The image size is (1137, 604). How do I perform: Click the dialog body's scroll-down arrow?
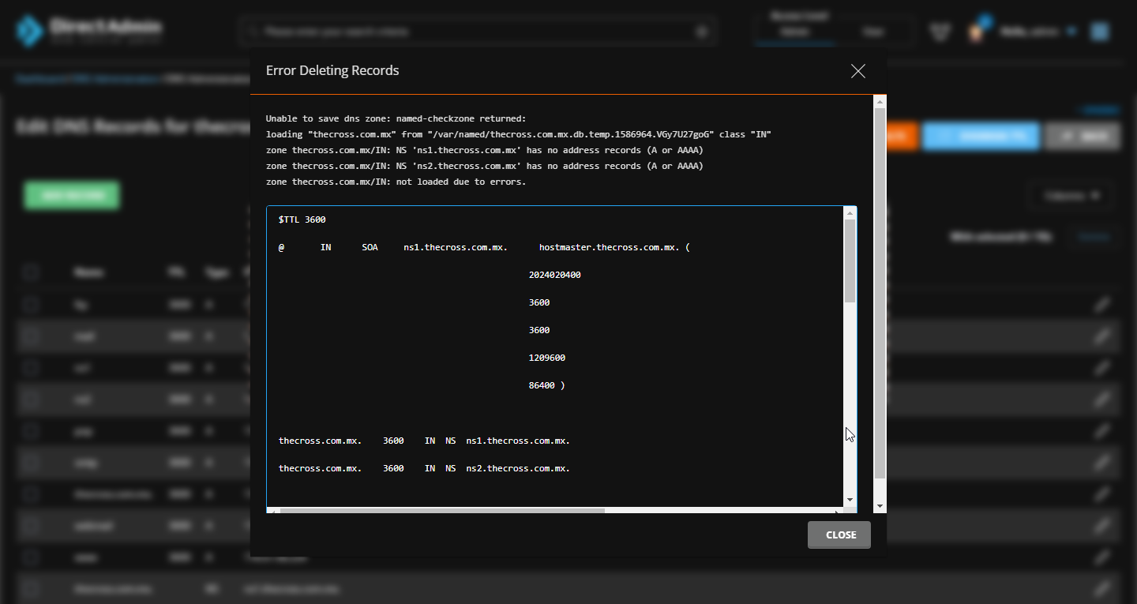pyautogui.click(x=880, y=506)
